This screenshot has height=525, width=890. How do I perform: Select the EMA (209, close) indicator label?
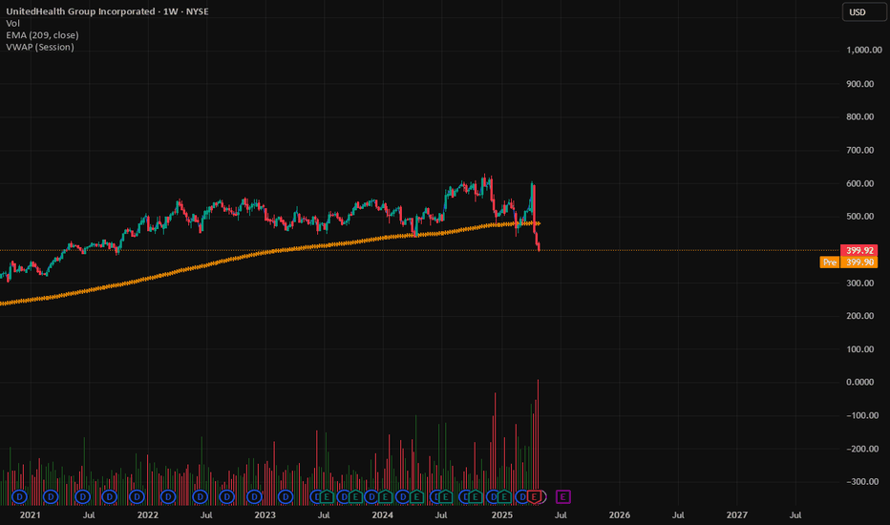click(x=42, y=35)
